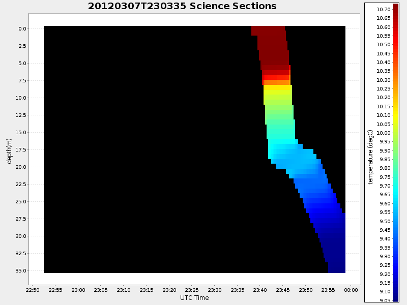Click the 00:00 time tick label

pos(351,290)
